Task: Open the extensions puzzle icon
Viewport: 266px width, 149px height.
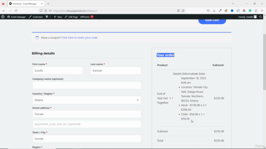Action: pos(256,11)
